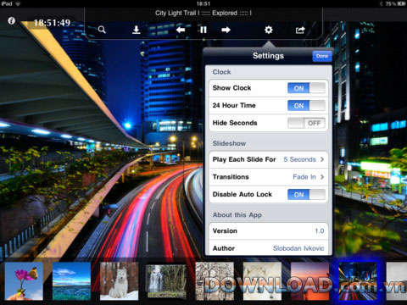The image size is (407, 305).
Task: Open the search magnifier icon
Action: pyautogui.click(x=102, y=30)
